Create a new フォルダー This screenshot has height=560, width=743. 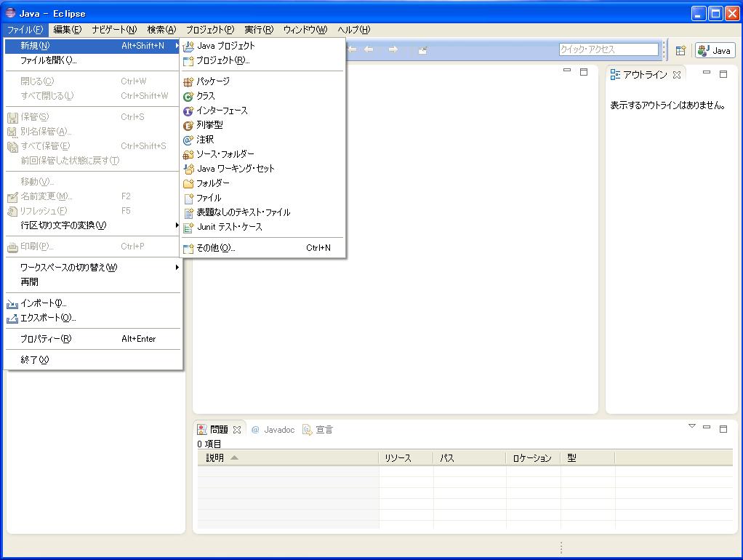(262, 183)
